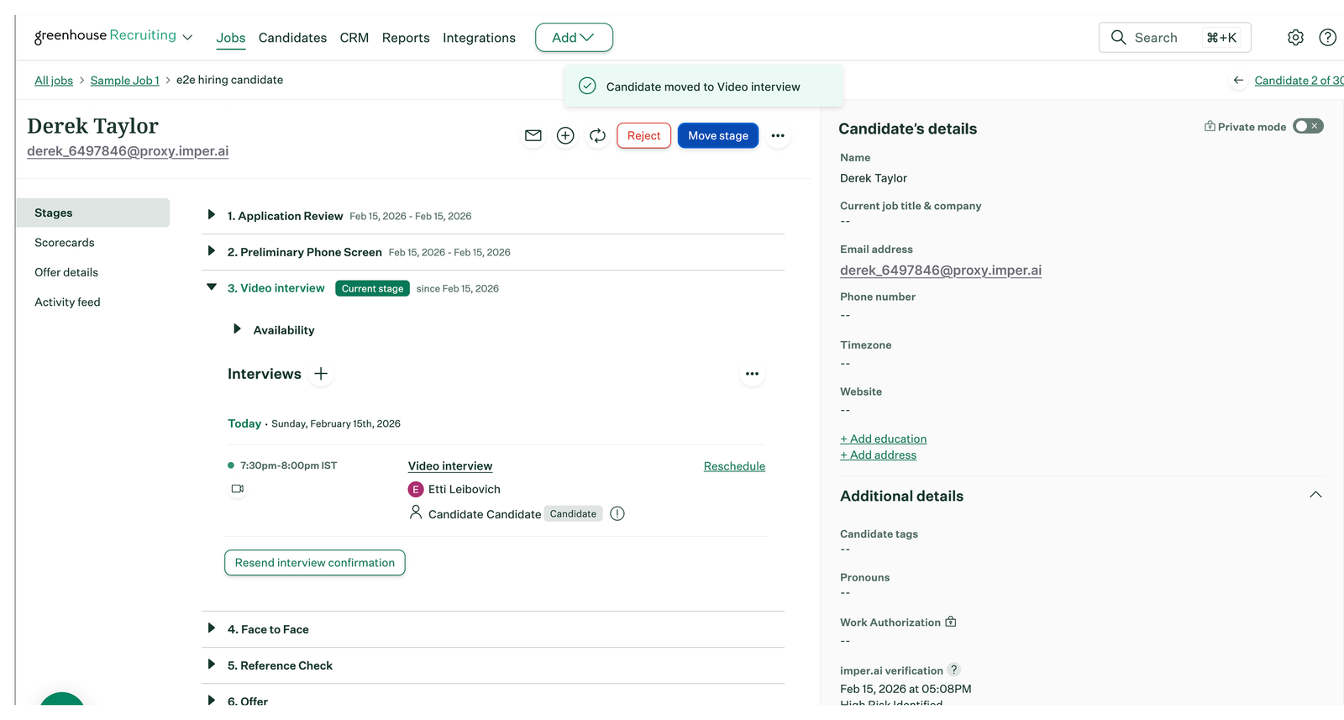Viewport: 1344px width, 720px height.
Task: Go to previous candidate with the back arrow
Action: tap(1238, 81)
